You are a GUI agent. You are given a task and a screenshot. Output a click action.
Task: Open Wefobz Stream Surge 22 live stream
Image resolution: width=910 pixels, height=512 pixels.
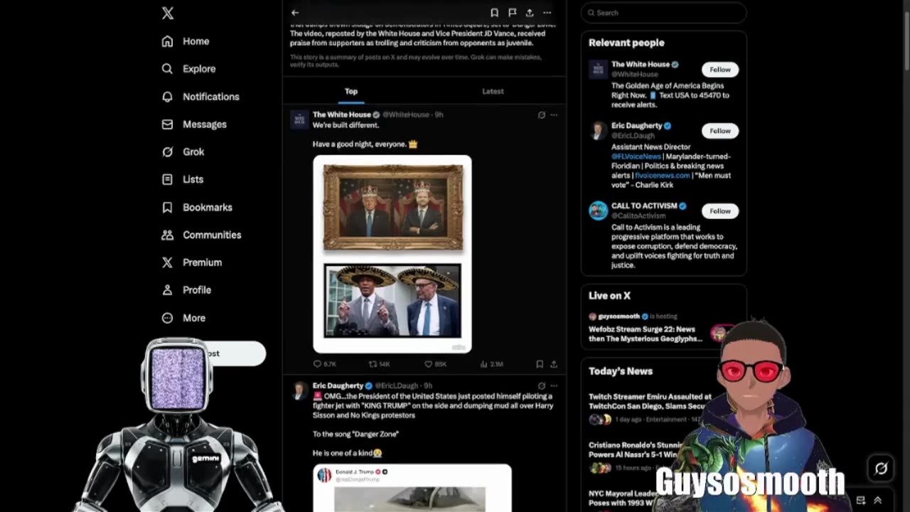click(x=646, y=334)
